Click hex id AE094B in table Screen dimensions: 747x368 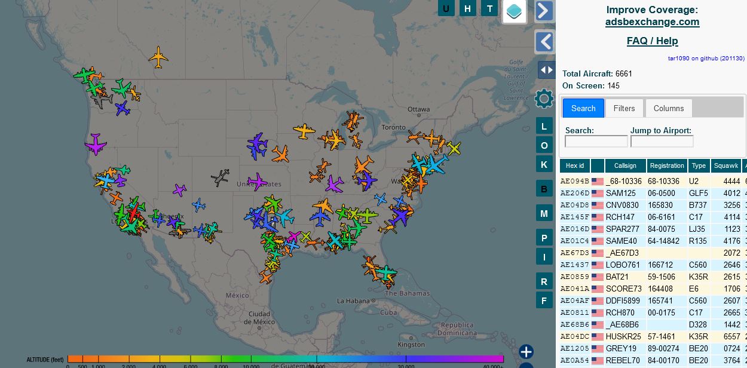point(574,181)
